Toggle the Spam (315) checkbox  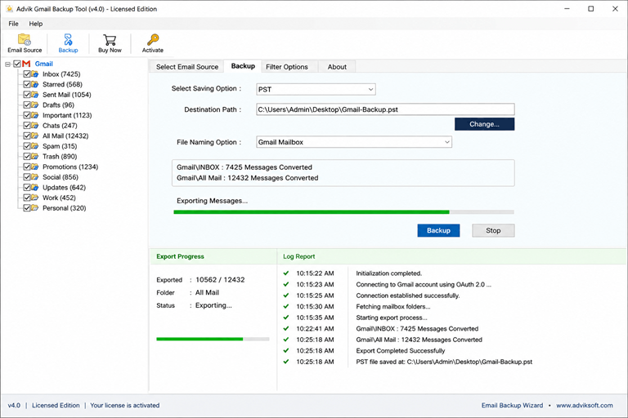pos(27,146)
